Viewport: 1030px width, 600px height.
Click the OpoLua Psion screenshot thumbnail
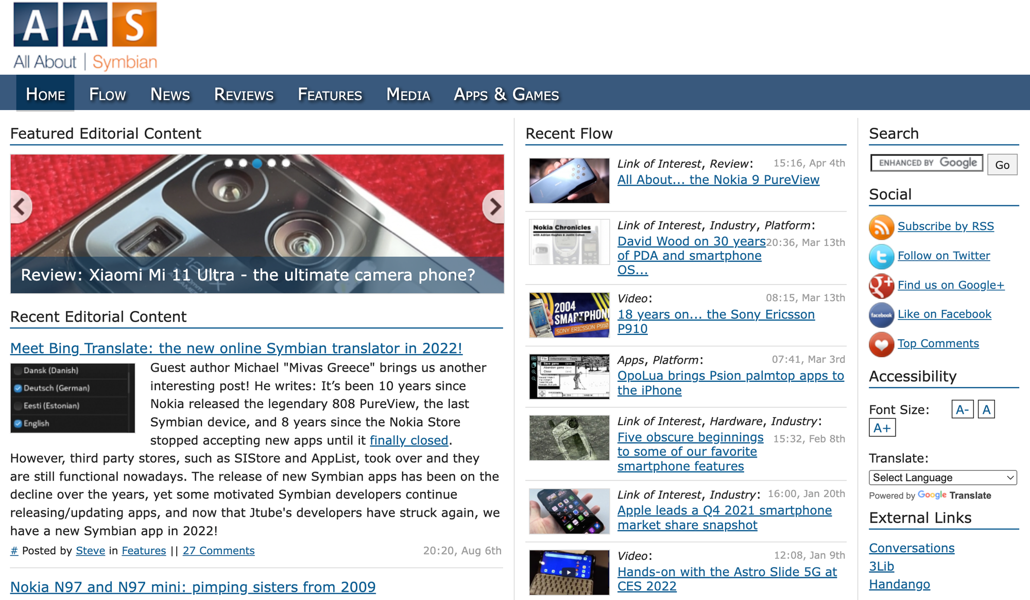569,377
